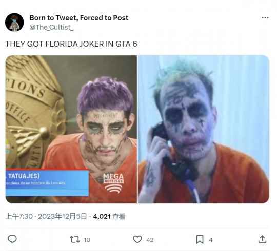
Task: Open the left image with purple-haired character
Action: (71, 129)
